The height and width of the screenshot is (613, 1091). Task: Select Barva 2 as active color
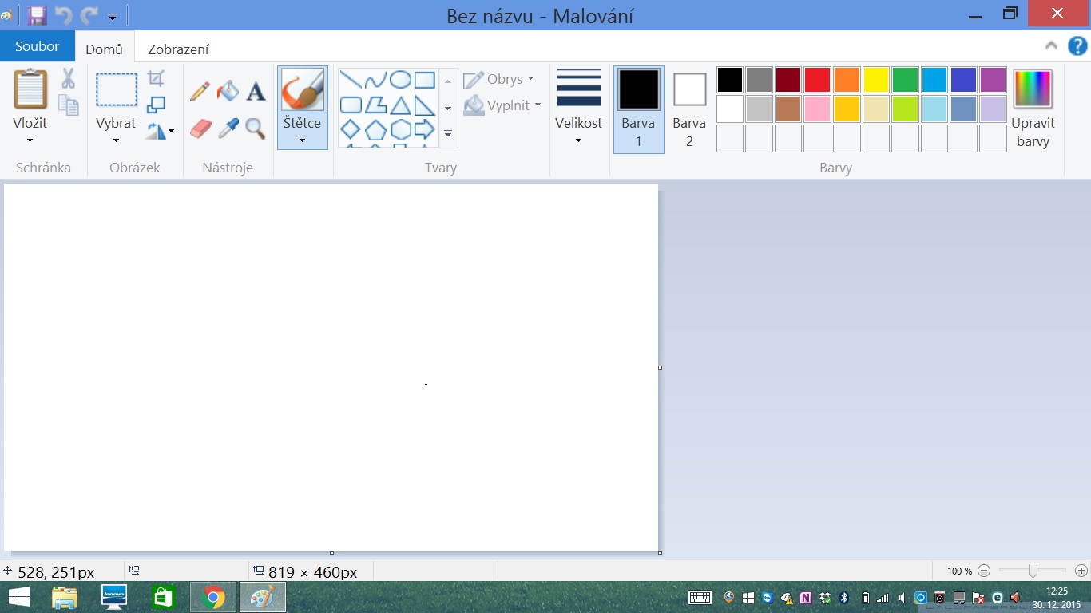689,109
